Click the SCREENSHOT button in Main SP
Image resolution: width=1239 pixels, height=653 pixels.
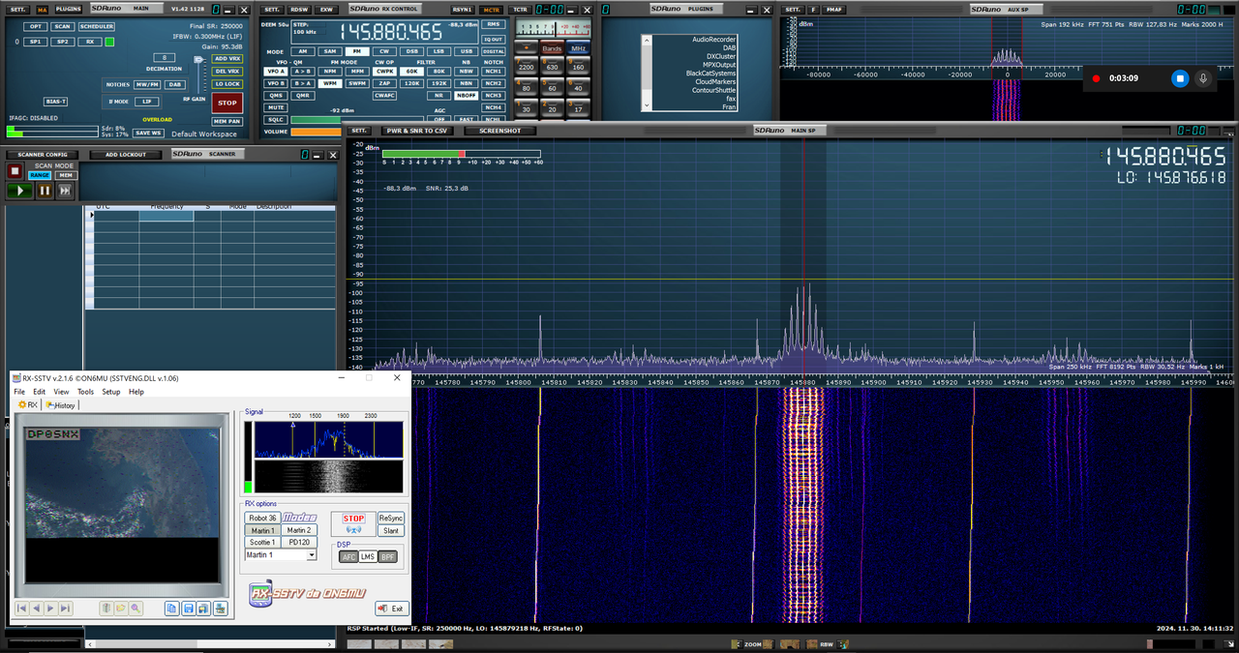(499, 131)
